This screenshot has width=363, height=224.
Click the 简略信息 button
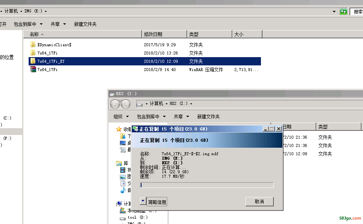(x=157, y=202)
